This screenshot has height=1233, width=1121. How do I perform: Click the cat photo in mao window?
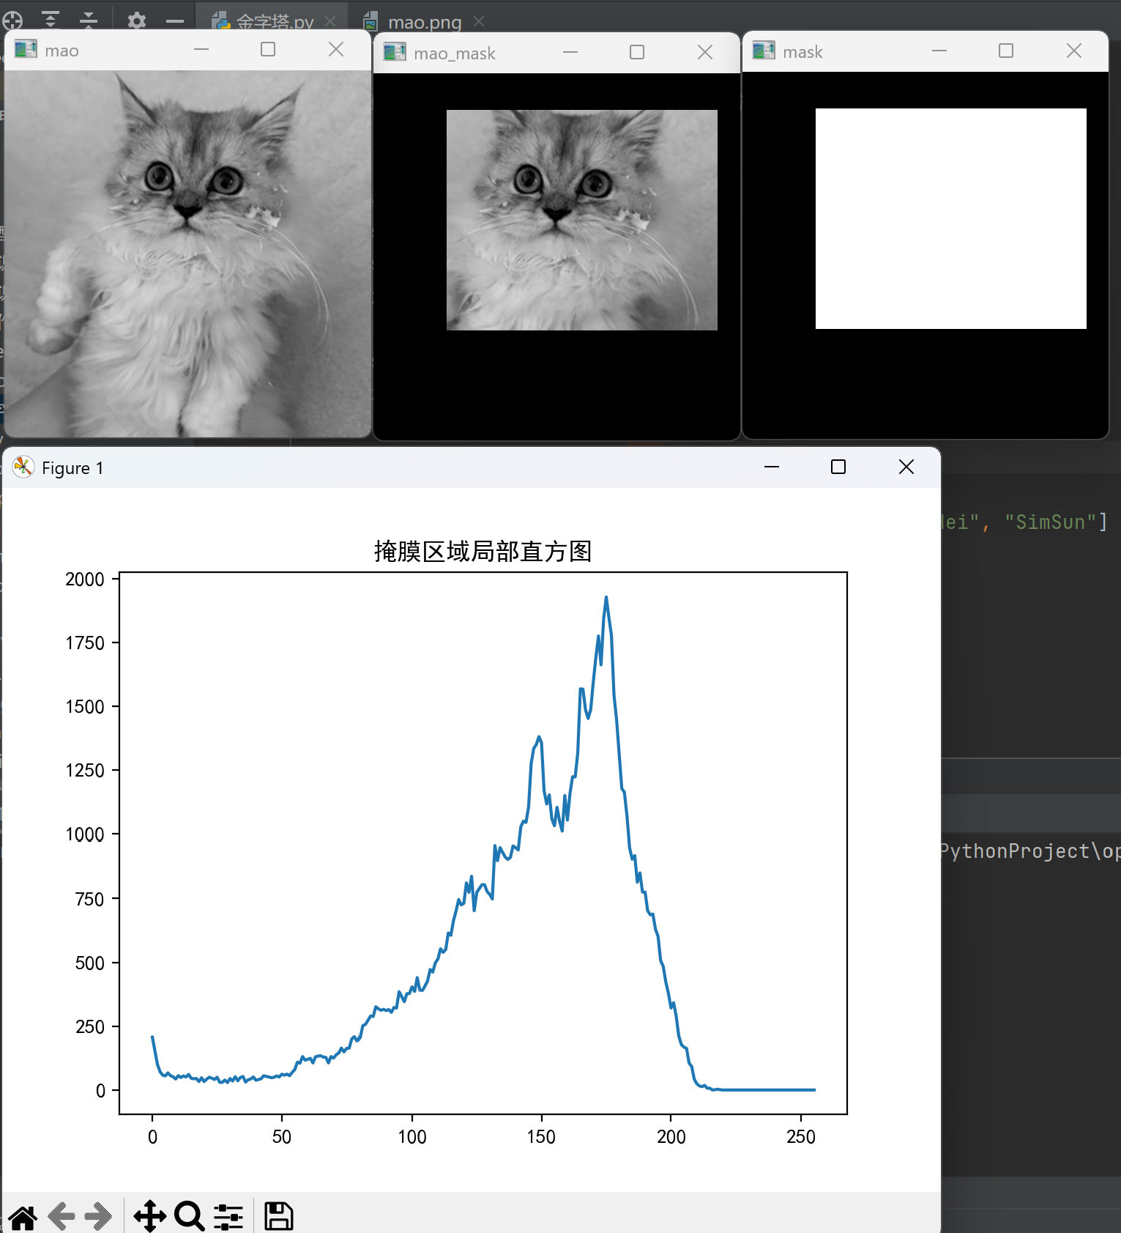(188, 253)
